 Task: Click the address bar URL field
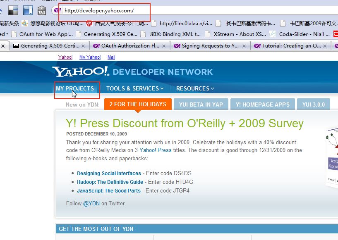(x=194, y=11)
